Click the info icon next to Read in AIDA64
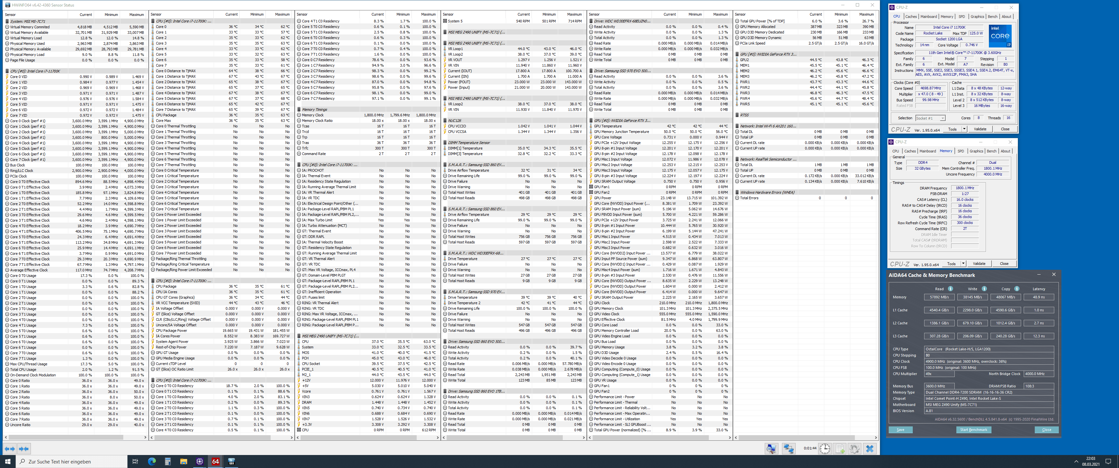Screen dimensions: 1119x468 (950, 289)
